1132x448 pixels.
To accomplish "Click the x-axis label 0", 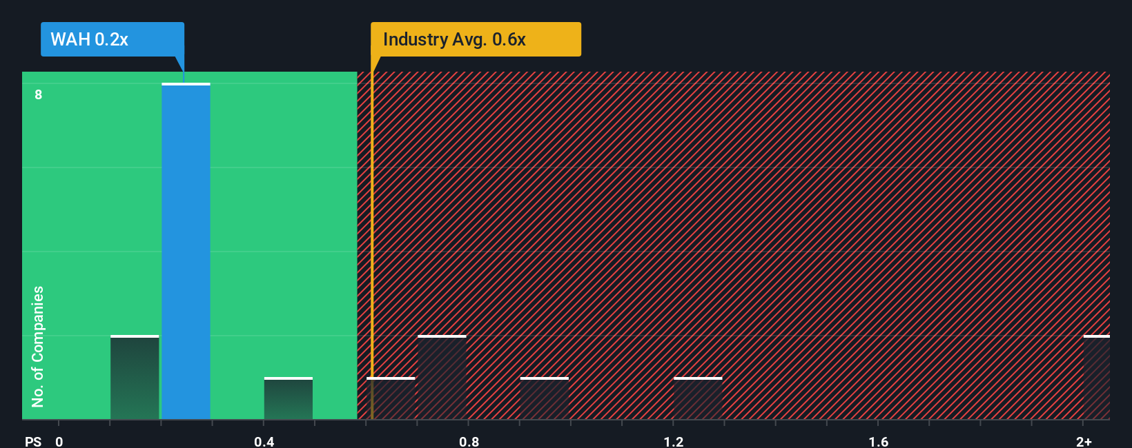I will pos(59,441).
